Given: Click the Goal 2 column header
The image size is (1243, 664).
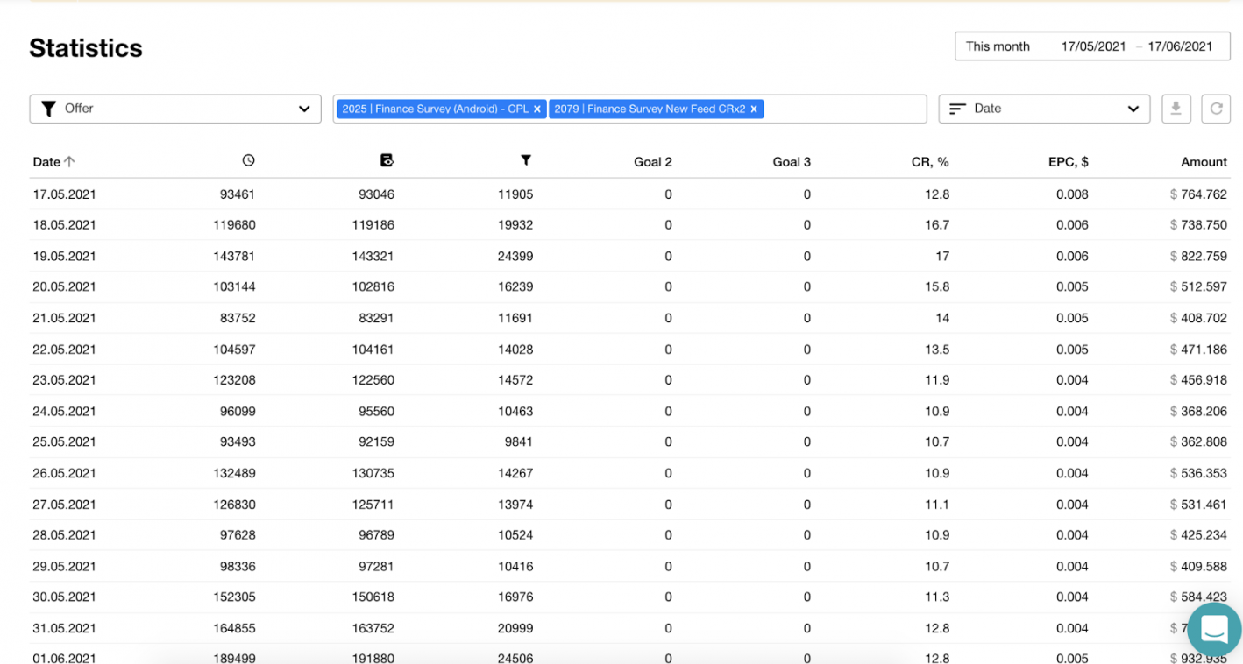Looking at the screenshot, I should 653,161.
